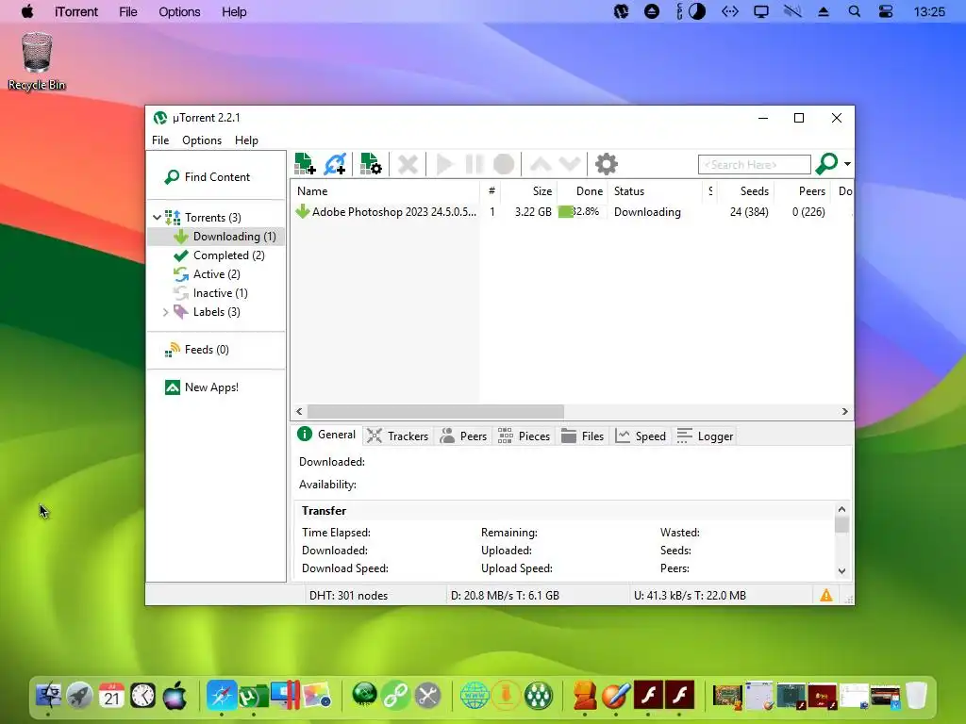Open Preferences via the gear icon
The height and width of the screenshot is (724, 966).
pyautogui.click(x=607, y=164)
